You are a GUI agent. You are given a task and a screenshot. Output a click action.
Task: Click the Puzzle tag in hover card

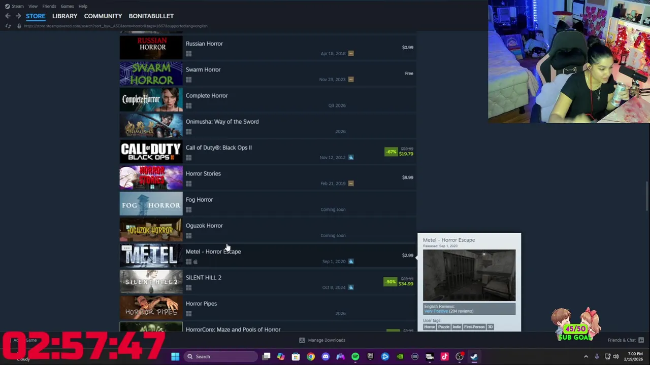point(444,327)
